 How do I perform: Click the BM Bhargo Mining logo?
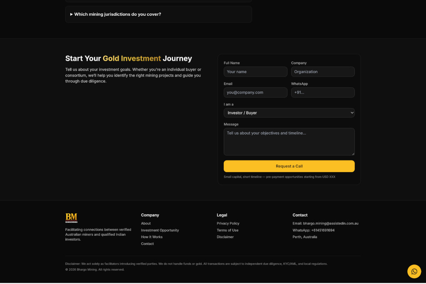tap(71, 218)
